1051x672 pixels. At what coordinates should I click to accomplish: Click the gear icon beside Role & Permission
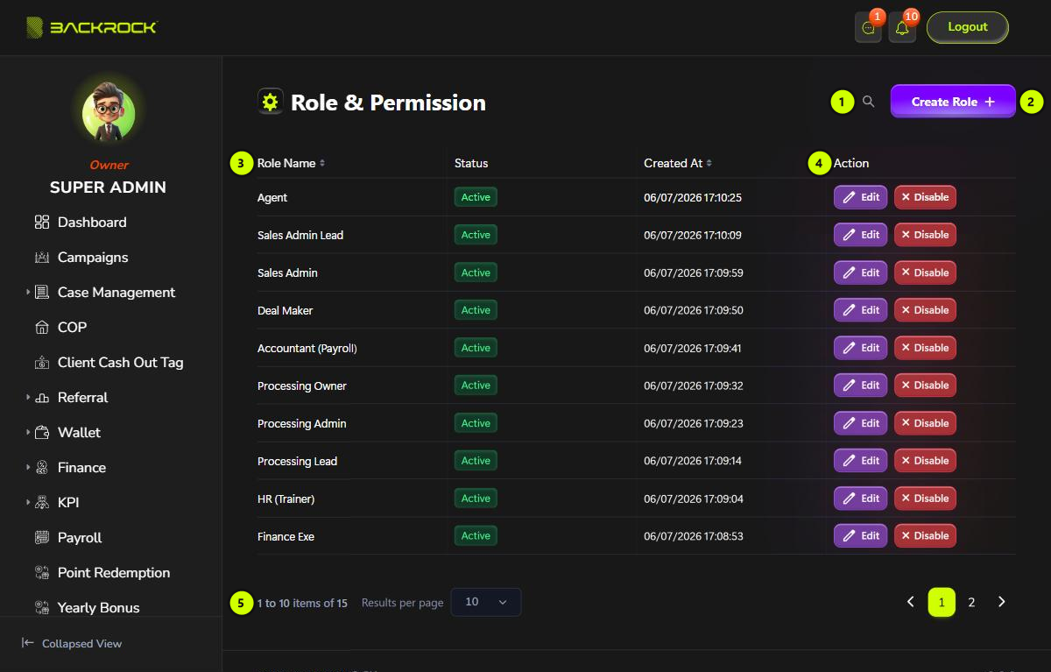tap(270, 102)
